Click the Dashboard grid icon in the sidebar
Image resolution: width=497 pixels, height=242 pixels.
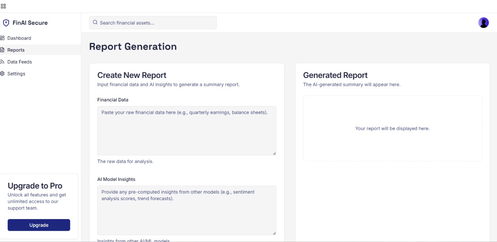[x=2, y=38]
